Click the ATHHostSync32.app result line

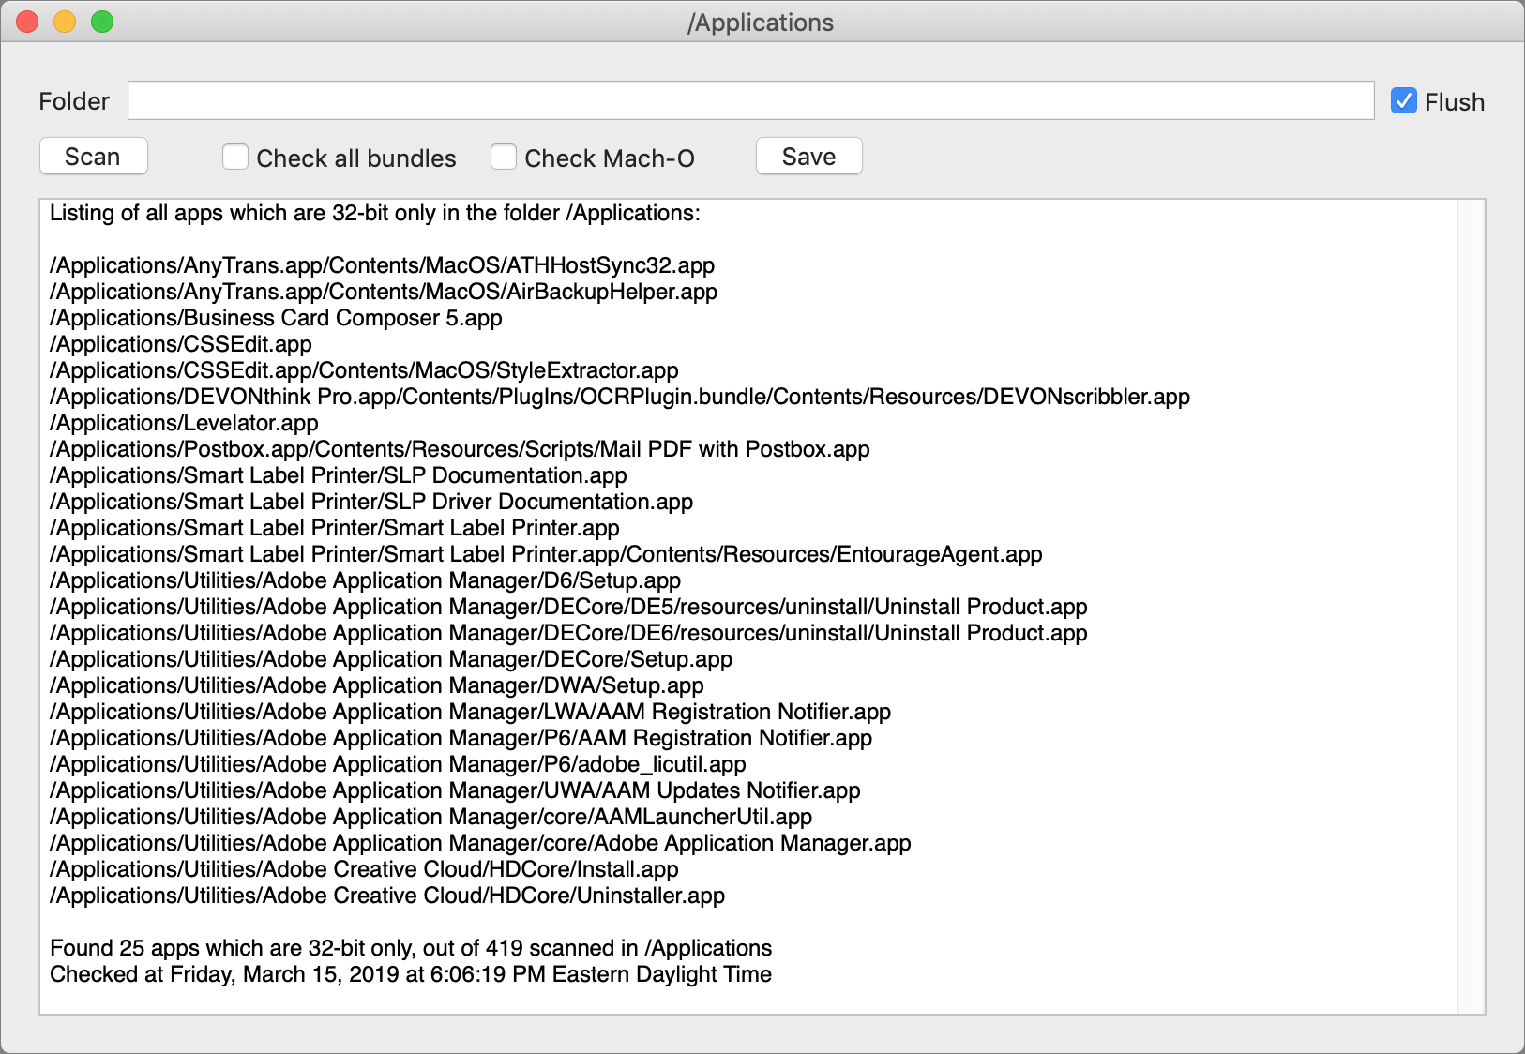(383, 265)
